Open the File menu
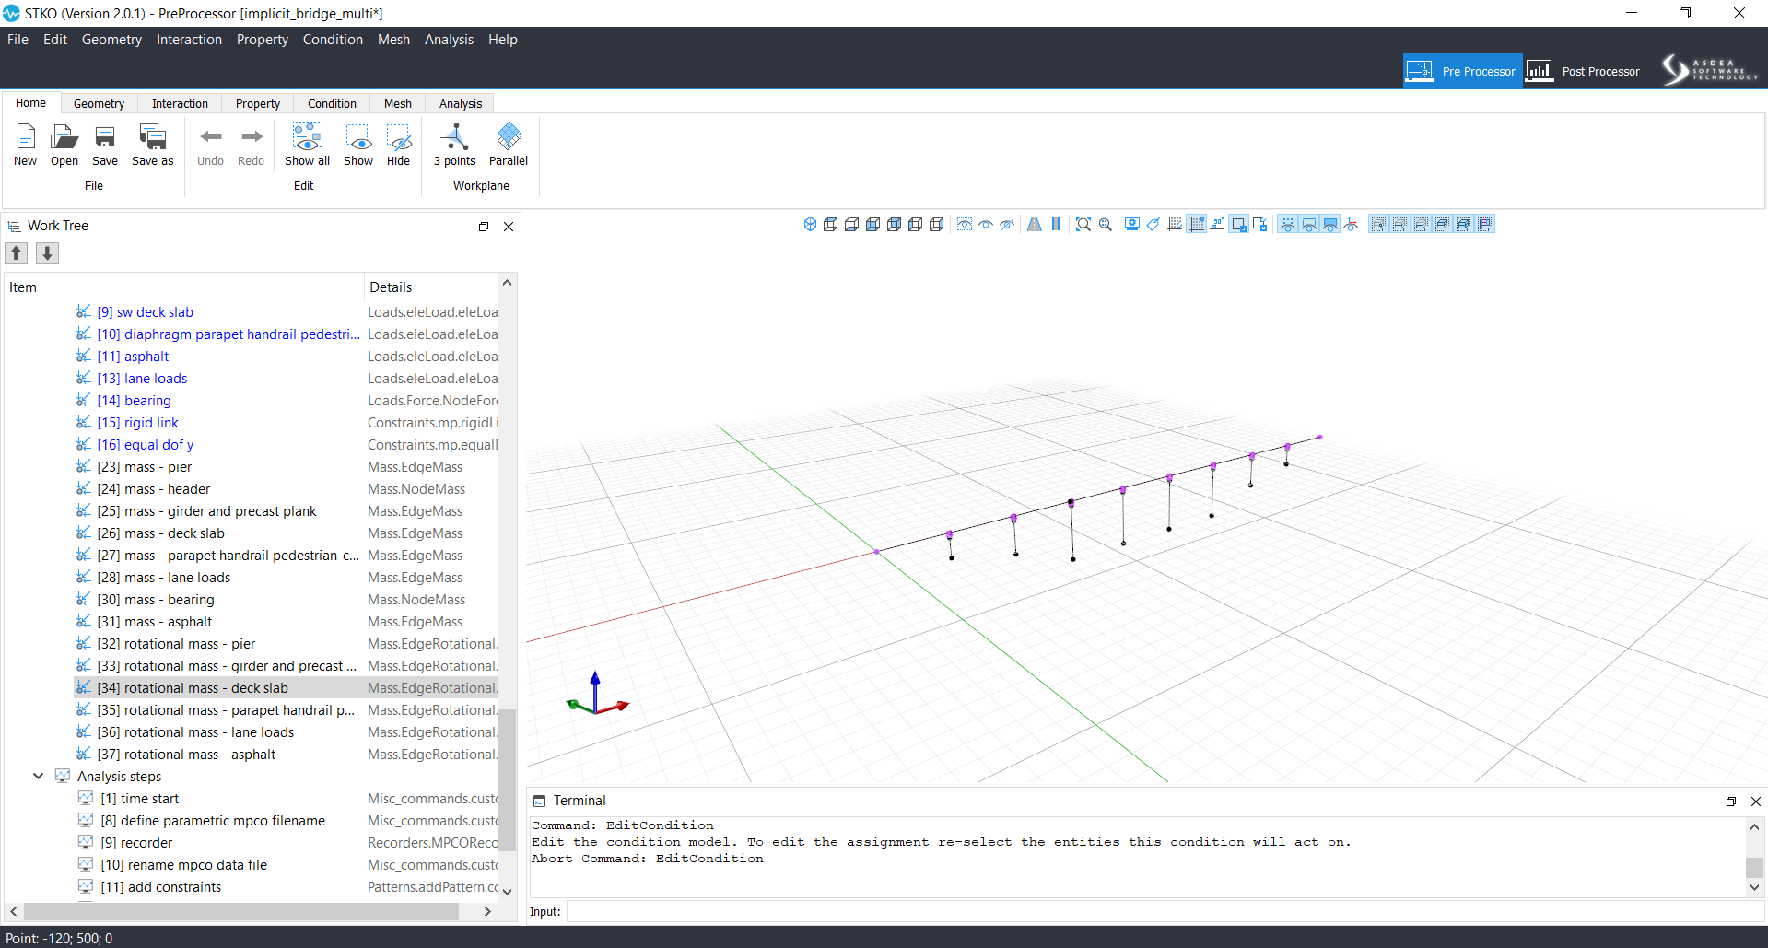This screenshot has width=1768, height=948. tap(18, 40)
